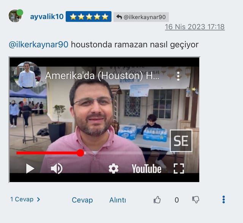Click the @ilkerkaynar90 mention in post text
Screen dimensions: 243x223
pos(38,45)
